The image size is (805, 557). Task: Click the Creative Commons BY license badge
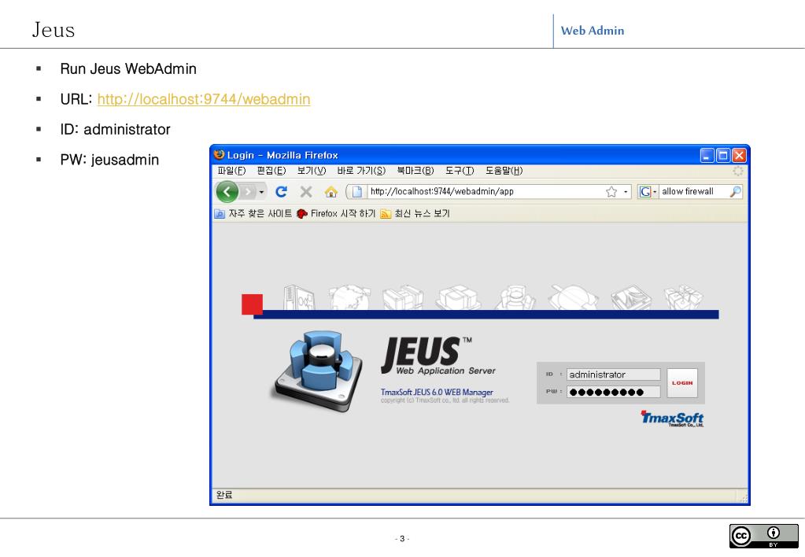pos(763,537)
